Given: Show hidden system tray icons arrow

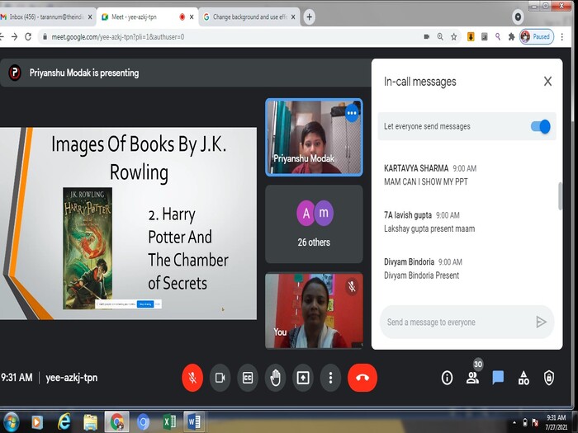Looking at the screenshot, I should 514,422.
